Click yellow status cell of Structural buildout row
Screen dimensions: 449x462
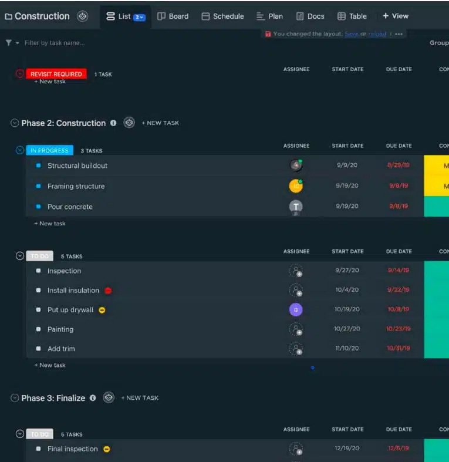[x=436, y=166]
